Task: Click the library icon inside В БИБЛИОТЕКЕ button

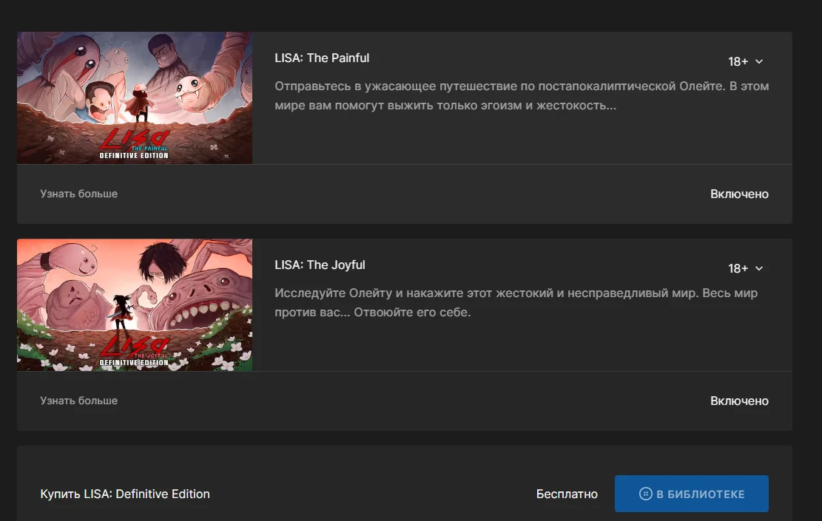Action: tap(645, 494)
